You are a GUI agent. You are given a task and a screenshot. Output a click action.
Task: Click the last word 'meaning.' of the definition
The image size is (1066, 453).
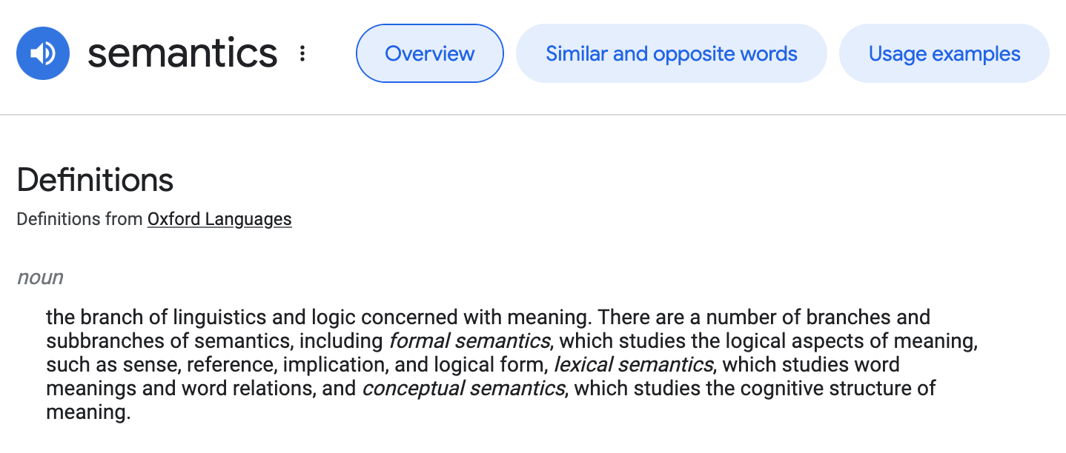coord(88,412)
